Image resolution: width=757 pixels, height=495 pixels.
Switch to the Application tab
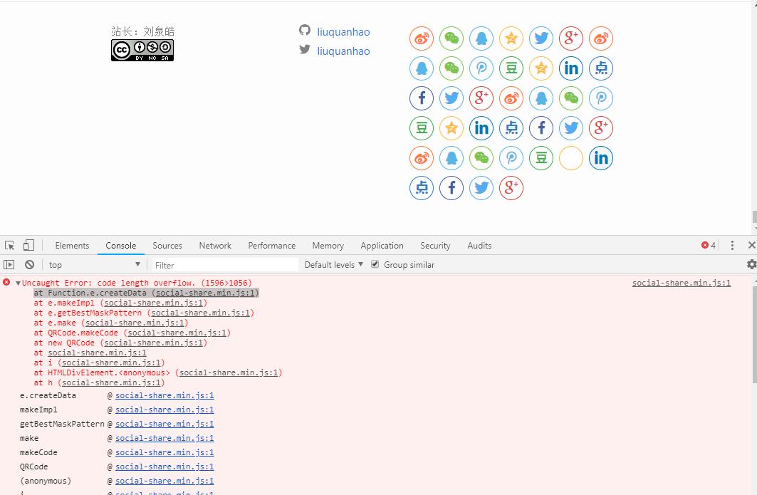[x=382, y=245]
